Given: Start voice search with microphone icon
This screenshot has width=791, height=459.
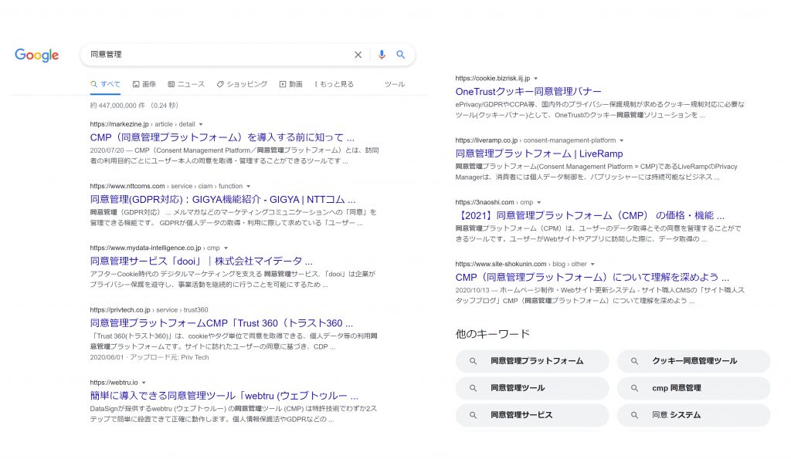Looking at the screenshot, I should point(381,55).
